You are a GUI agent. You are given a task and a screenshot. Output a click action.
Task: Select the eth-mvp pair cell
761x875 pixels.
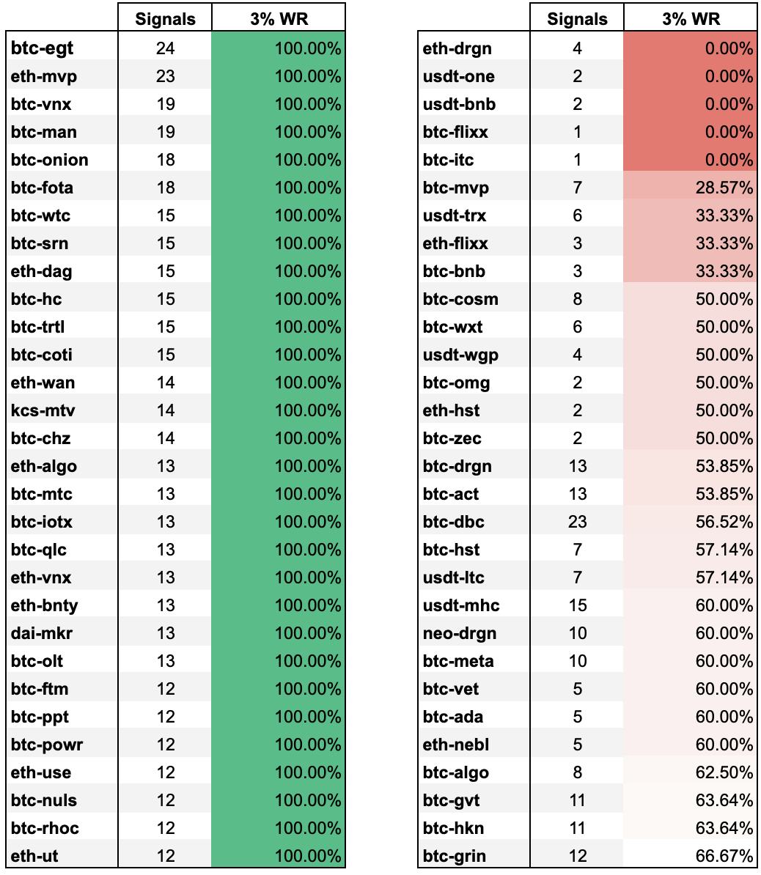(44, 76)
